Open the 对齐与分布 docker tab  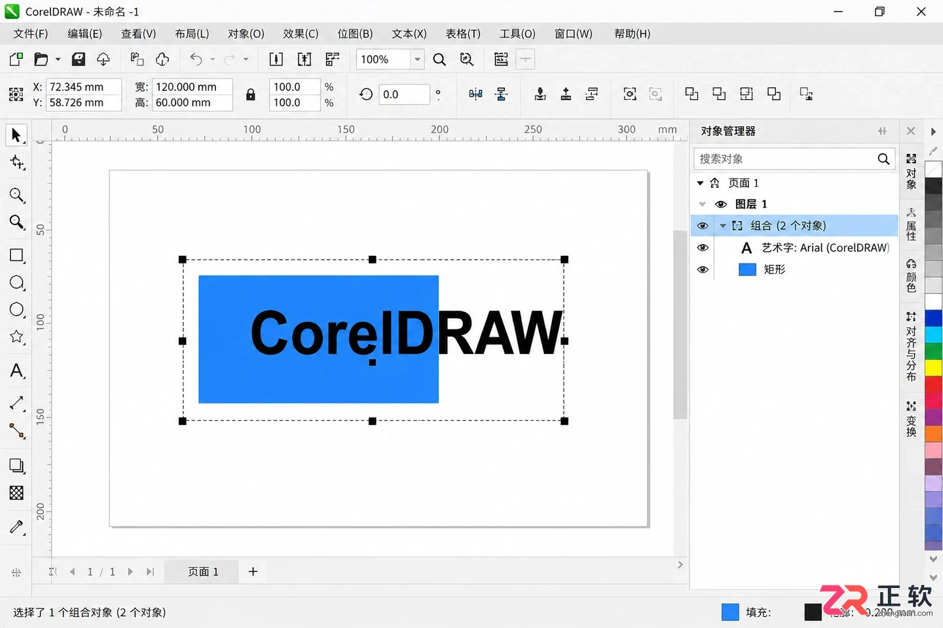point(911,345)
